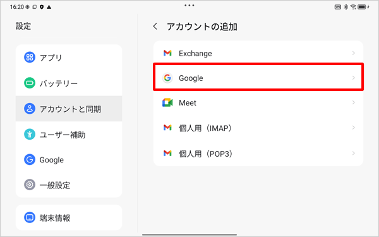This screenshot has width=379, height=237.
Task: Tap the アカウントの追加 heading
Action: [202, 27]
